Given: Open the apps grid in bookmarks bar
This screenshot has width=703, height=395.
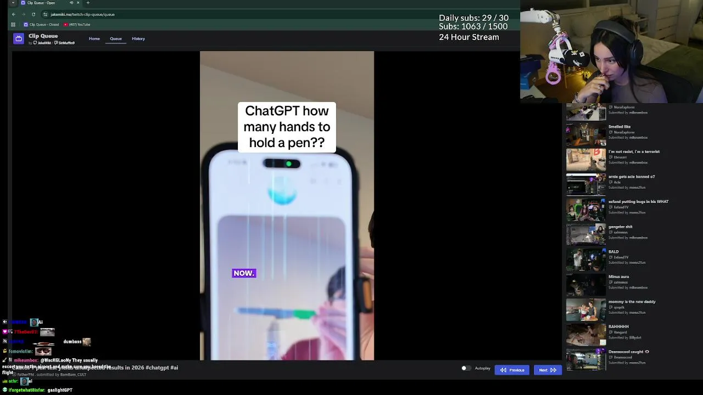Looking at the screenshot, I should pos(13,25).
